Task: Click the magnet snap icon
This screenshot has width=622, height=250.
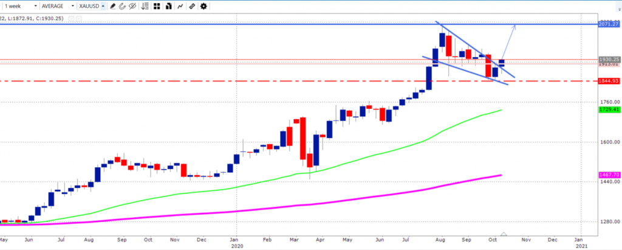Action: tap(121, 6)
